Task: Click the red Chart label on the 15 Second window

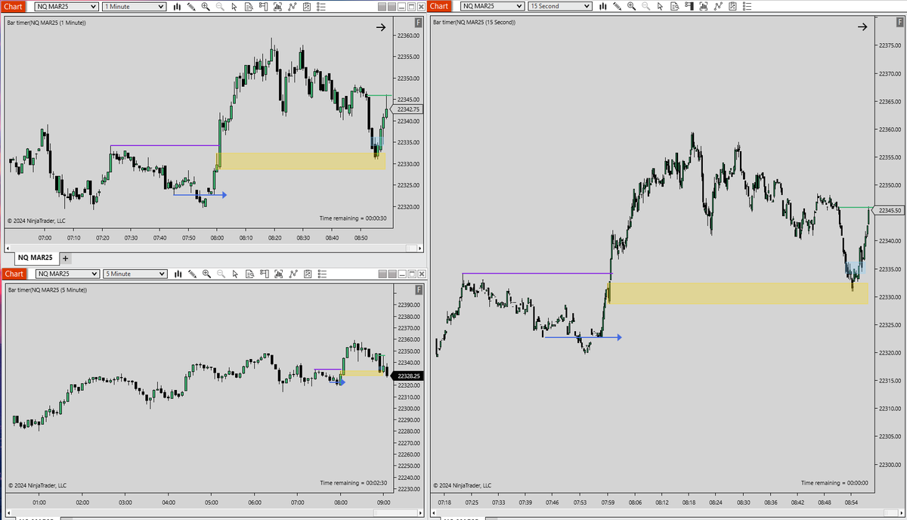Action: (439, 6)
